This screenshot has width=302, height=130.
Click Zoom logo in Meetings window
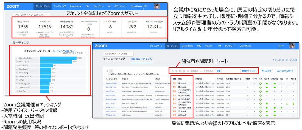pos(101,46)
